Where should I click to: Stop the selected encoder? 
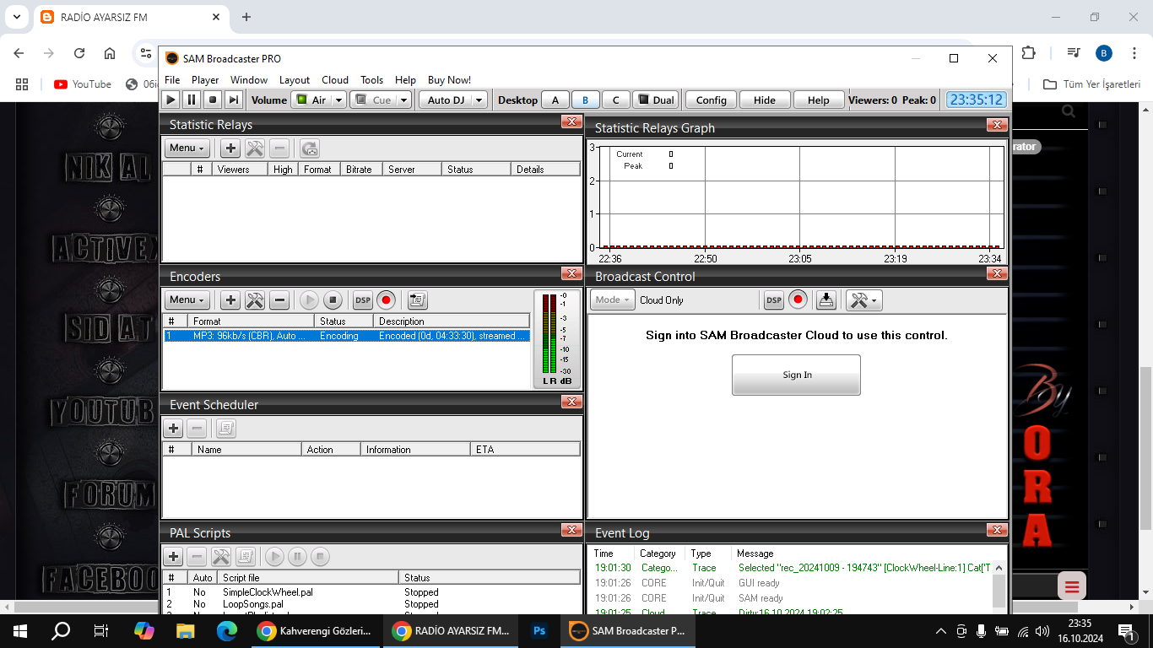click(x=333, y=300)
